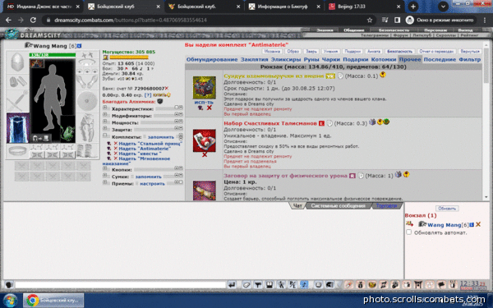The image size is (493, 308).
Task: Click the chat message input field
Action: (x=121, y=285)
